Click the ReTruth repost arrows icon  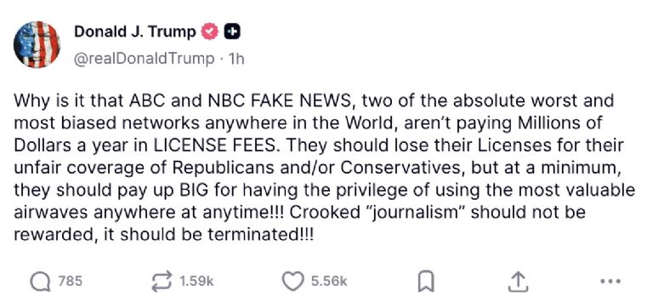[x=162, y=281]
